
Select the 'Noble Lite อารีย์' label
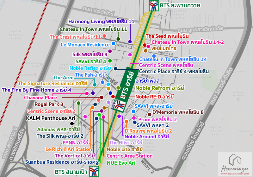(x=125, y=149)
